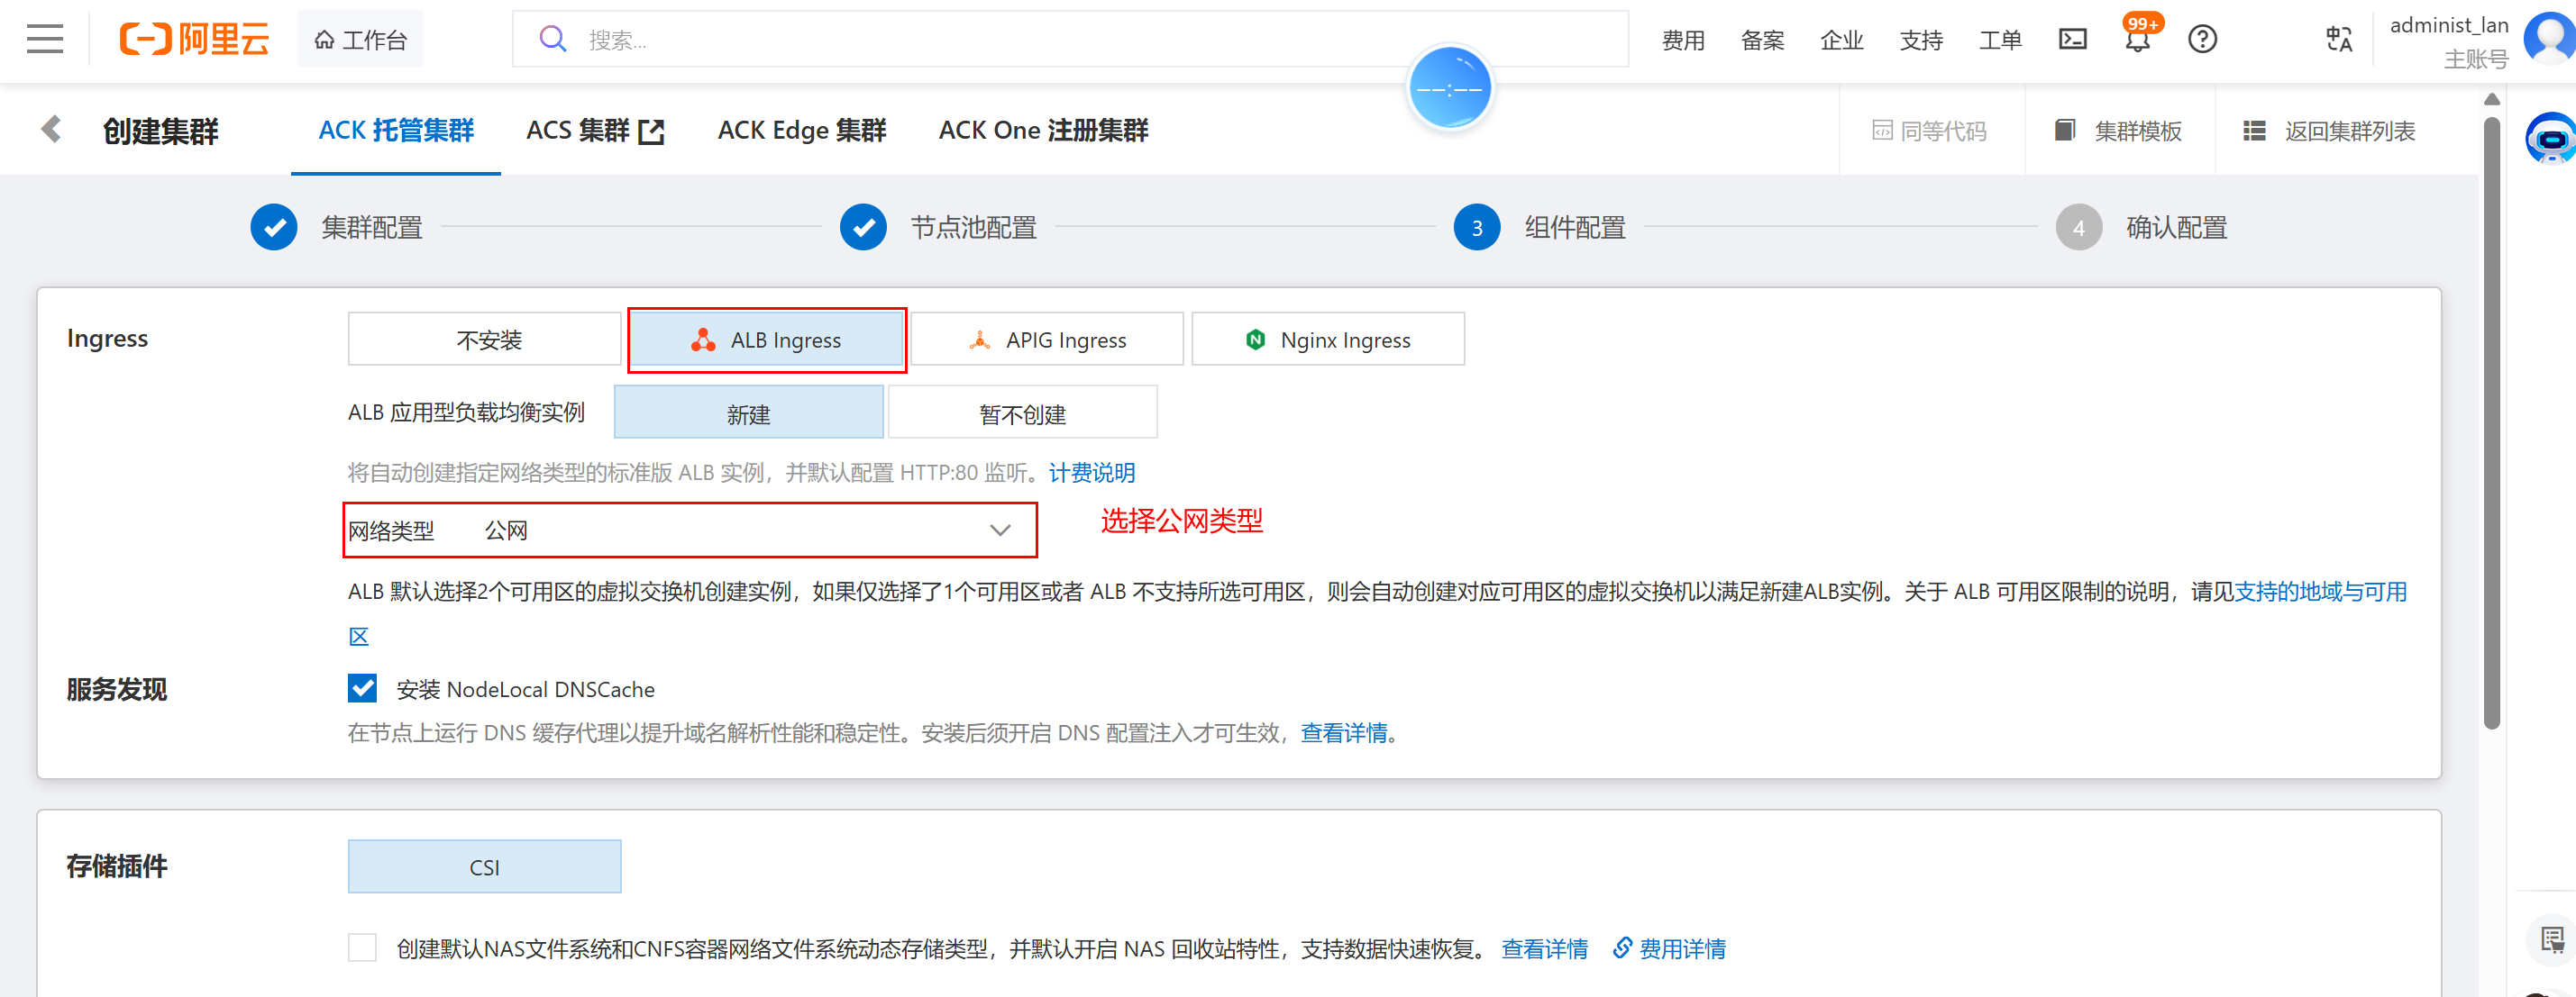Click the 同等代码 button
This screenshot has width=2576, height=997.
(1929, 131)
